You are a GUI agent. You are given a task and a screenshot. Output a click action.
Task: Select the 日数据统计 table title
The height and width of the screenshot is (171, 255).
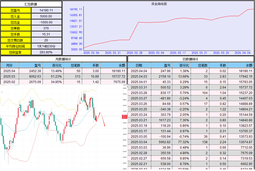(191, 59)
